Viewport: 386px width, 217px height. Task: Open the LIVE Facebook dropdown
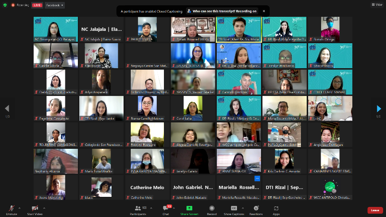point(55,5)
